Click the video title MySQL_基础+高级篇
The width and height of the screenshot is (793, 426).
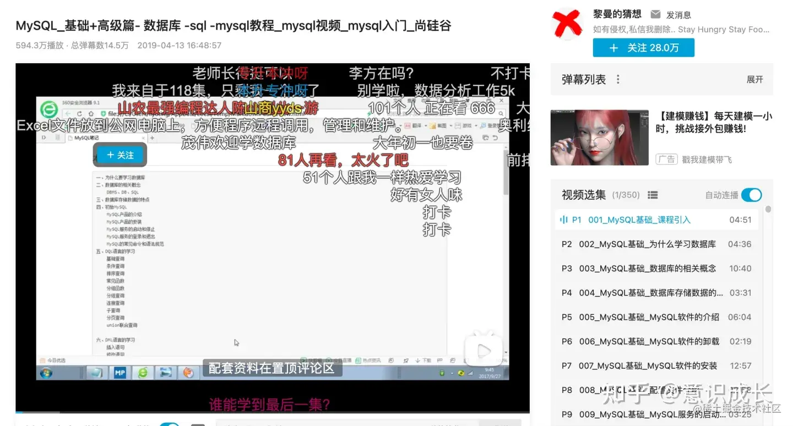233,25
